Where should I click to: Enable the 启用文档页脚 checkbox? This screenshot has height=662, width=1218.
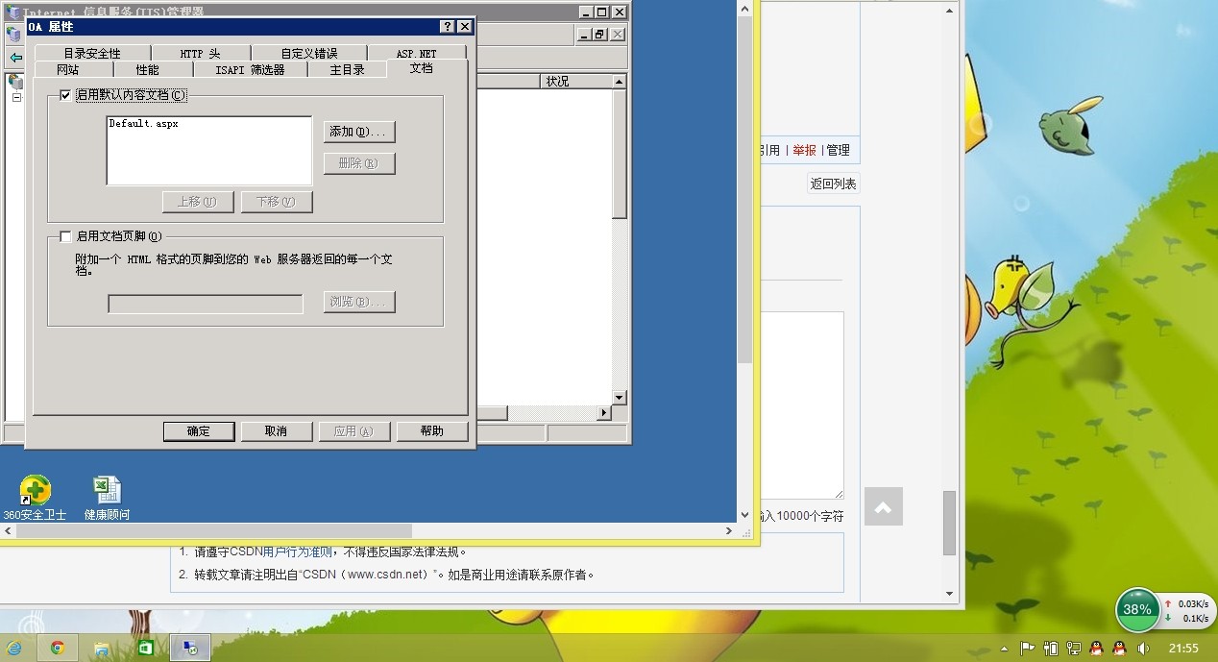(x=65, y=236)
